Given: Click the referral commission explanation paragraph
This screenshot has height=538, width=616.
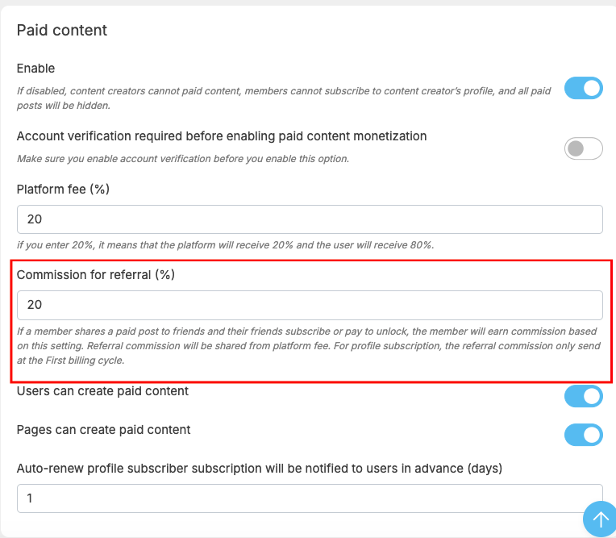Looking at the screenshot, I should [x=309, y=346].
